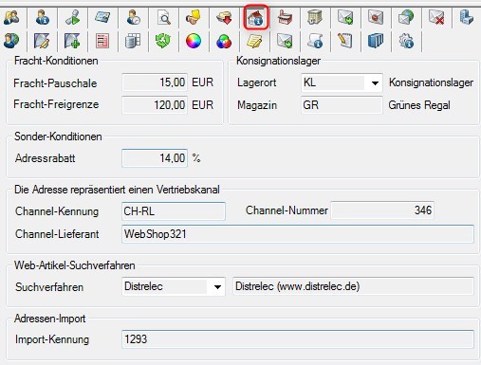Screen dimensions: 481x365
Task: Click the 'Channel-Lieferant' label
Action: 57,234
